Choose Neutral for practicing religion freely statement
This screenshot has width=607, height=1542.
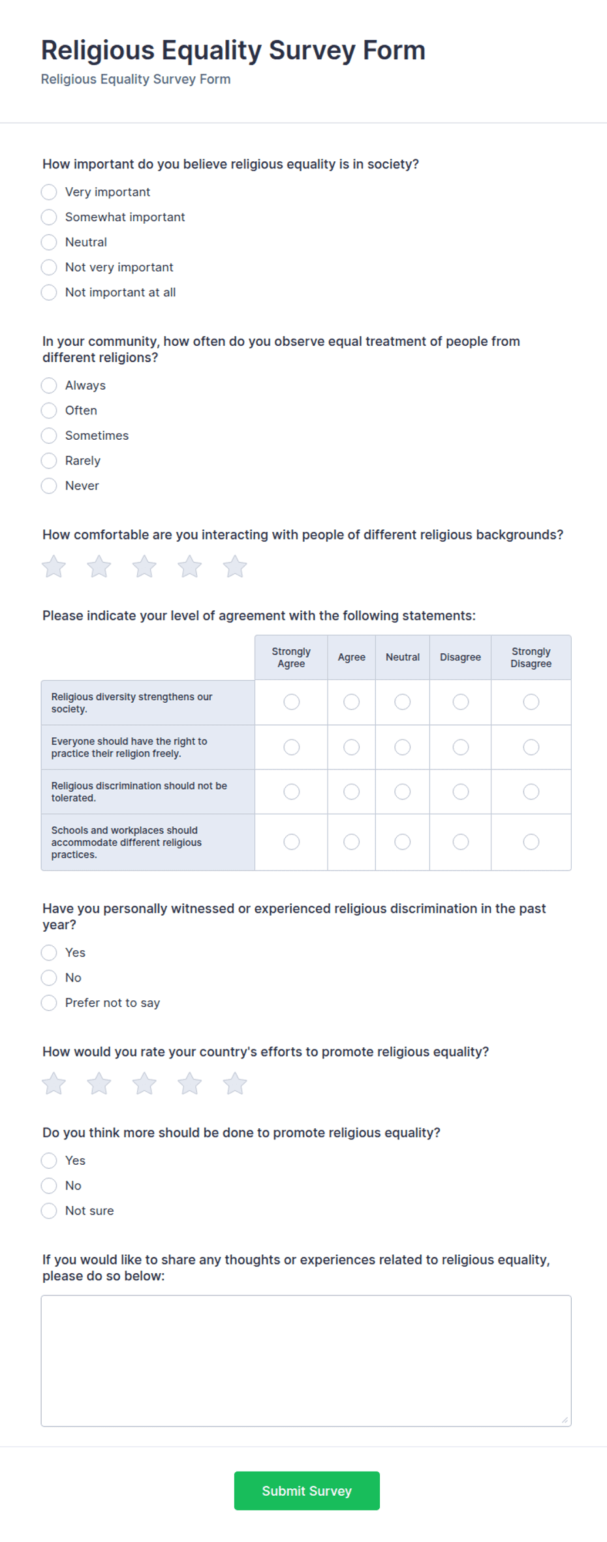tap(403, 747)
